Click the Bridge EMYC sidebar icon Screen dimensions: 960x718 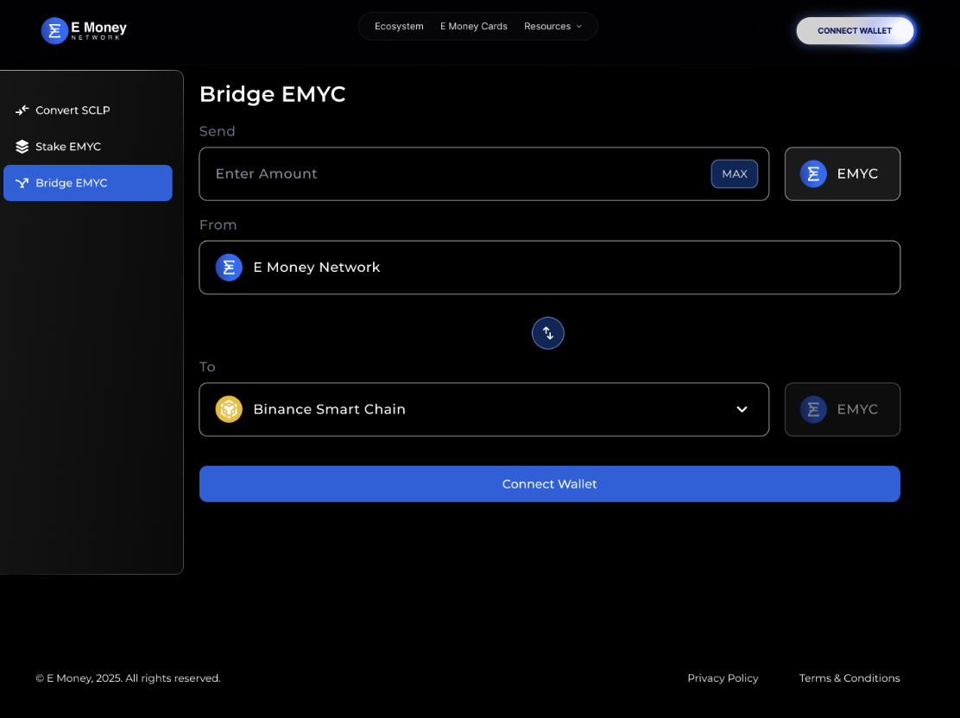[22, 183]
